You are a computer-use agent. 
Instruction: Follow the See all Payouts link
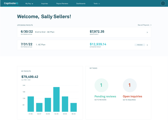coord(143,25)
